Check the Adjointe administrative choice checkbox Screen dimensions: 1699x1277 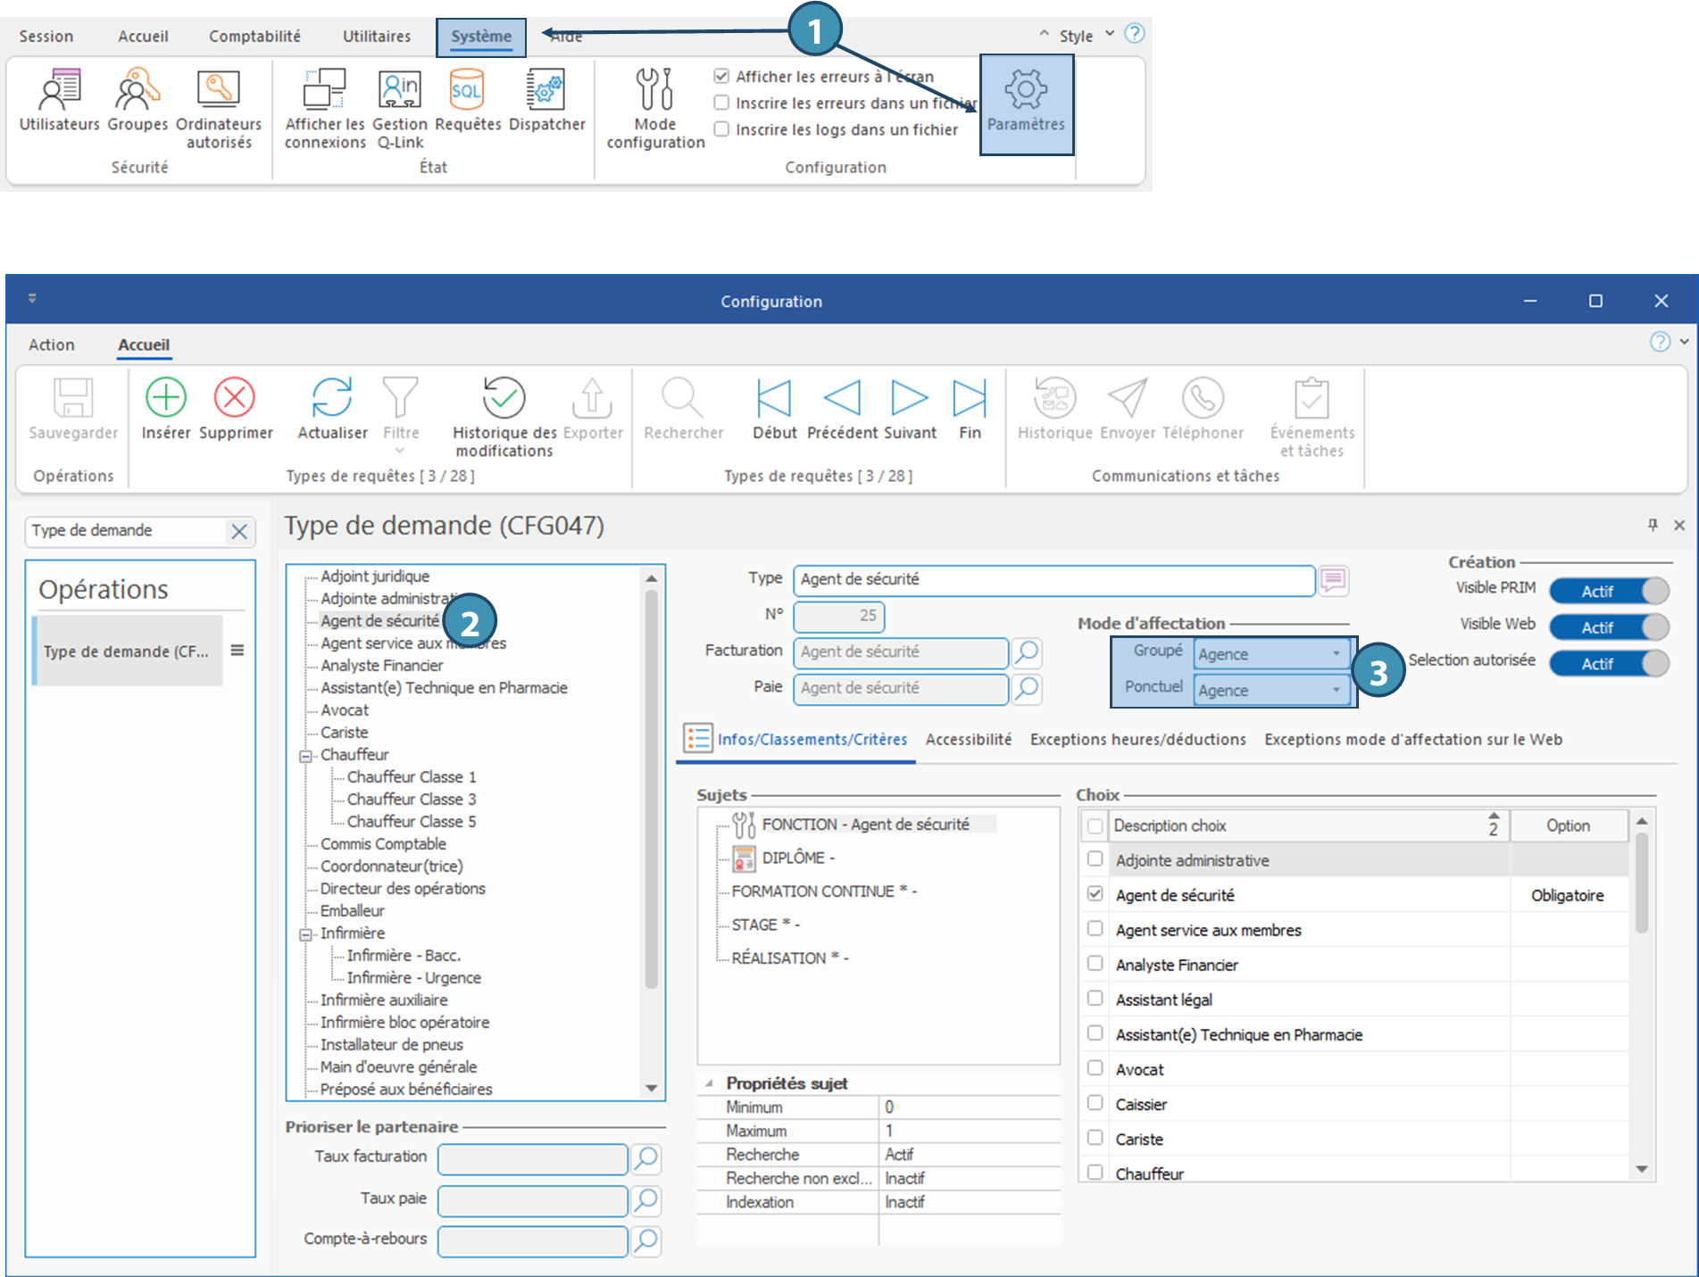[x=1095, y=859]
